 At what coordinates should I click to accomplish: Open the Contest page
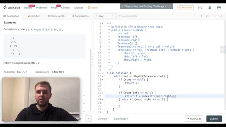point(66,8)
